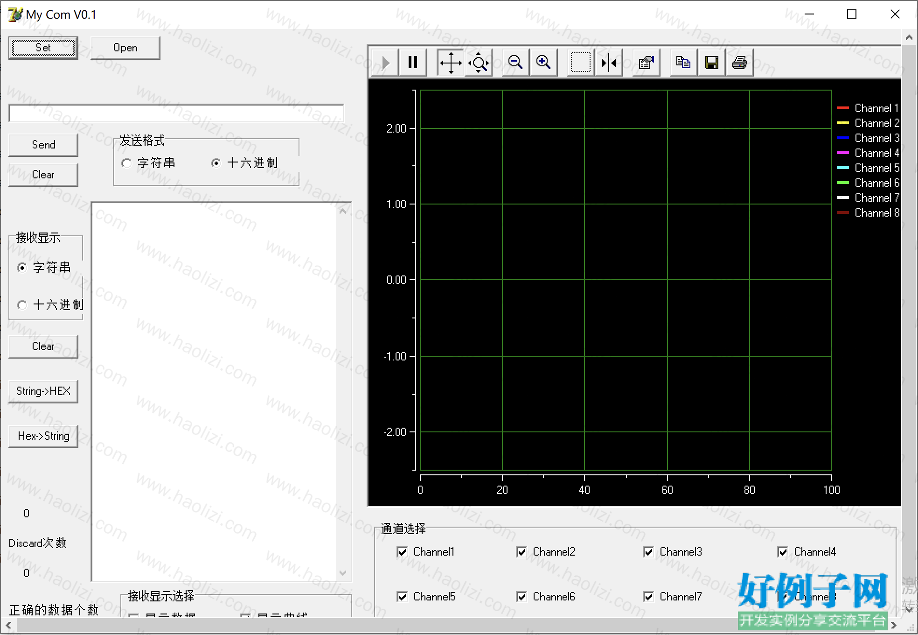
Task: Click horizontal scrollbar right arrow
Action: click(893, 625)
